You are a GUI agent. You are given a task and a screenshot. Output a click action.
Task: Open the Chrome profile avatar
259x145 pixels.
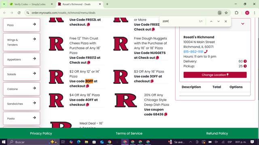coord(247,12)
